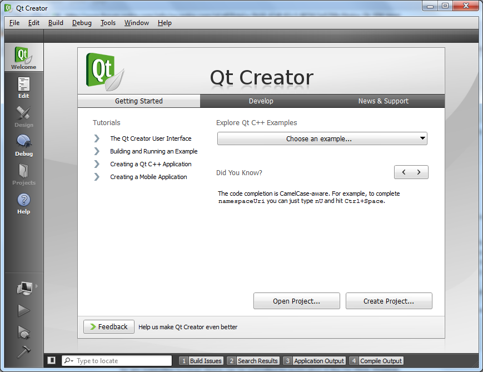Click the Explore Qt C++ Examples heading
Screen dimensions: 483x372
(x=257, y=123)
